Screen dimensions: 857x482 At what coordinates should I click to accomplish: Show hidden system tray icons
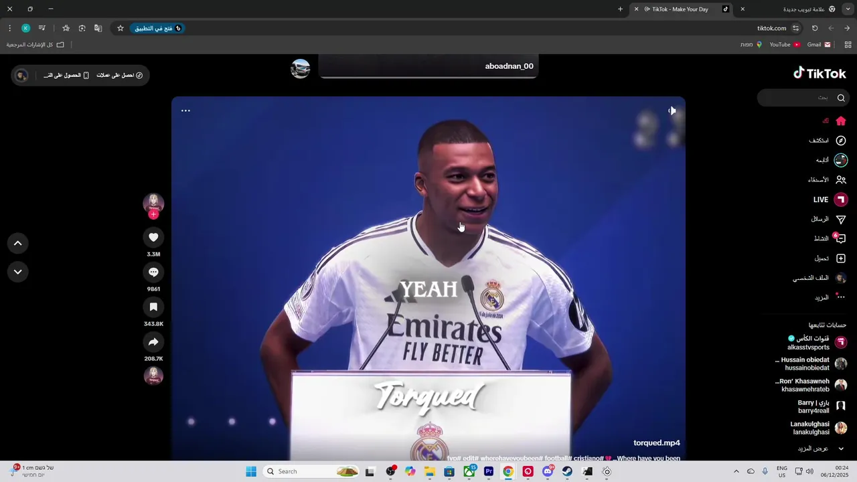736,471
